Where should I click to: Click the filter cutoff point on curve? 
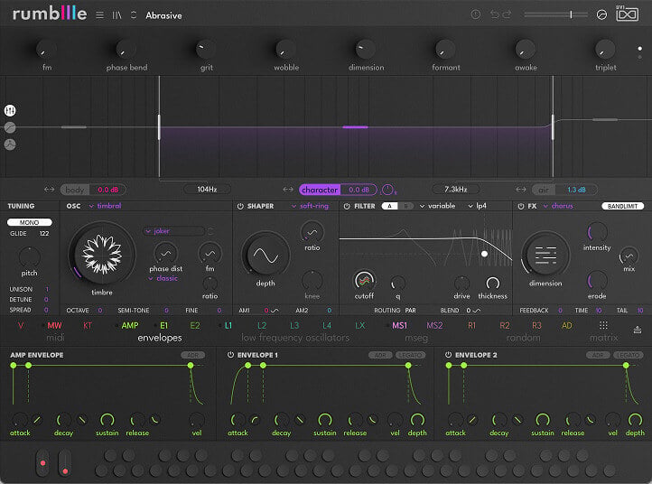[x=484, y=254]
